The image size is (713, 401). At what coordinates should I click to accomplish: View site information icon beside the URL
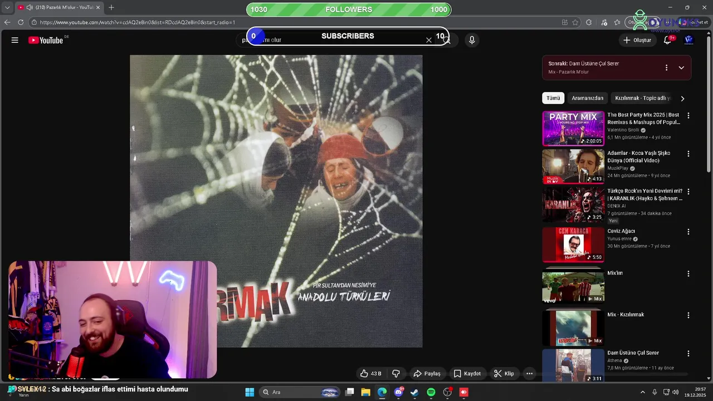tap(34, 22)
